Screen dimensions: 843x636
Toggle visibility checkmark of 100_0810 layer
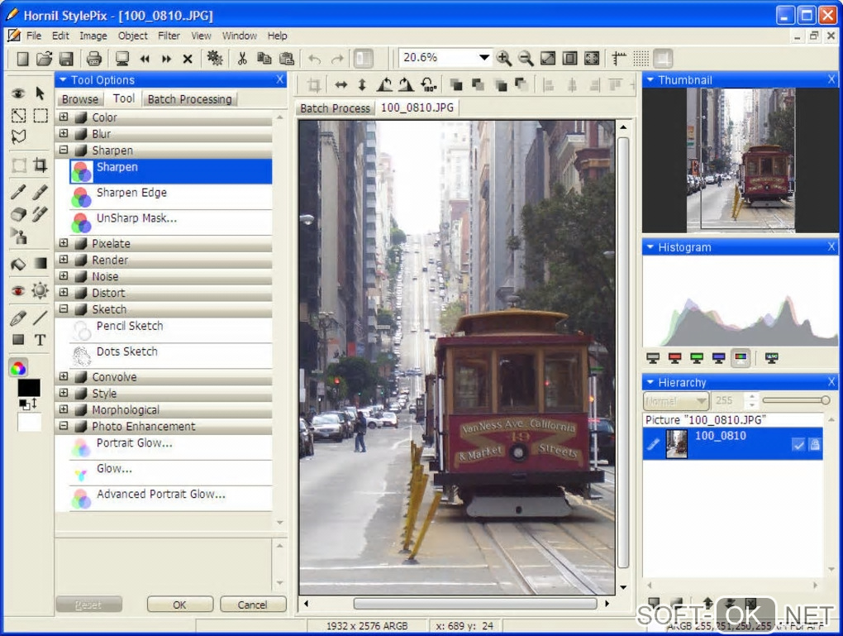(798, 444)
